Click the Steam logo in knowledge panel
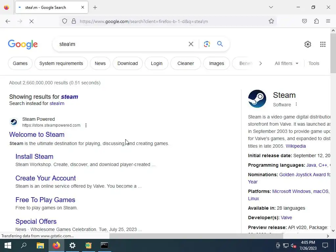Viewport: 336px width, 252px height. (x=257, y=98)
